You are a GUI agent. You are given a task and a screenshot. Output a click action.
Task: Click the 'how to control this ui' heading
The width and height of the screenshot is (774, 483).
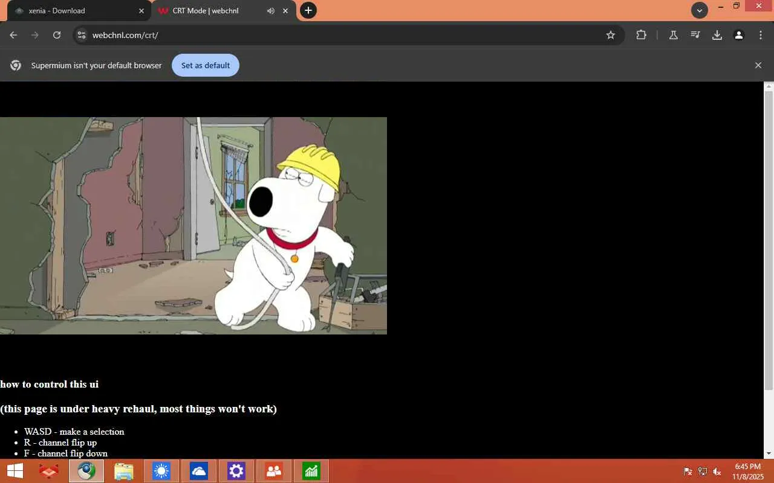49,385
